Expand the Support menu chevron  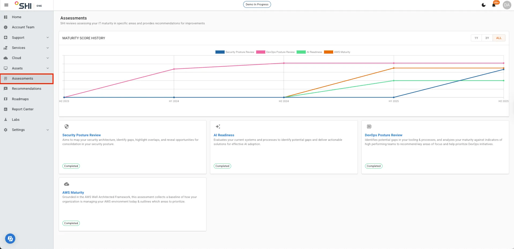48,38
